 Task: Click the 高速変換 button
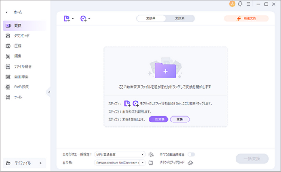point(246,18)
